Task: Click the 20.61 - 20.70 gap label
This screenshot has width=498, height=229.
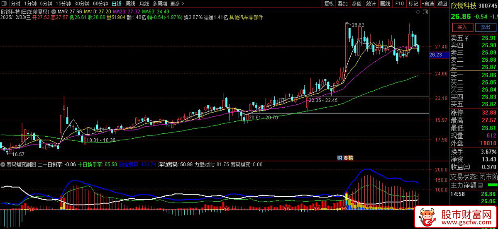Action: [x=264, y=118]
